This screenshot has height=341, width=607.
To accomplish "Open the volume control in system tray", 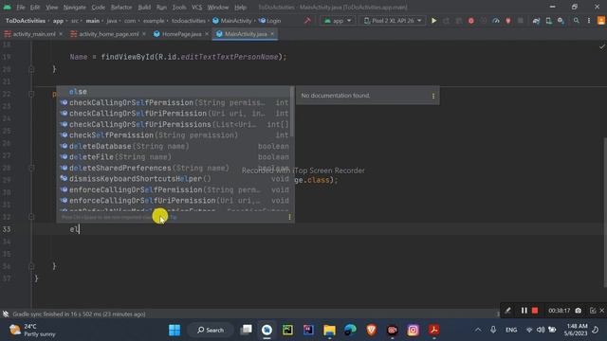I will [541, 330].
